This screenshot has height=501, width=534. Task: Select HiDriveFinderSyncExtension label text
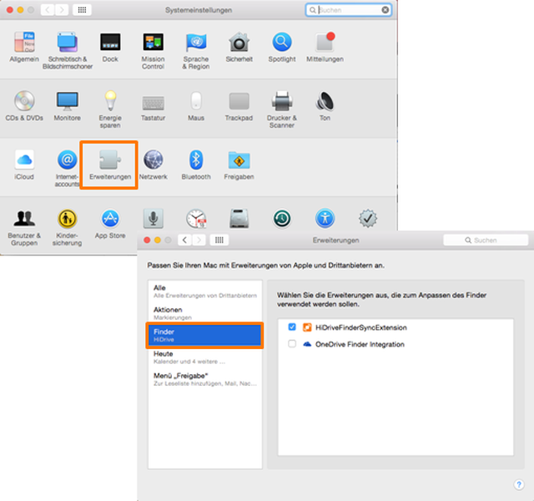click(361, 327)
